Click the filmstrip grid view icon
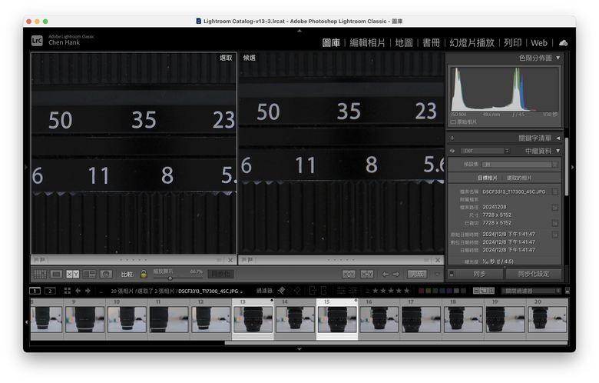This screenshot has height=383, width=599. [68, 291]
